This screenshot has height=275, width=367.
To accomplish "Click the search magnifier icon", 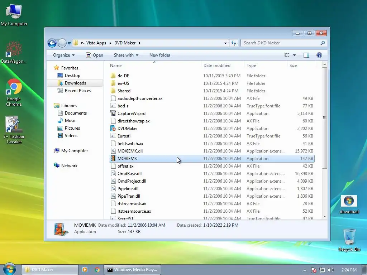I will [x=323, y=43].
